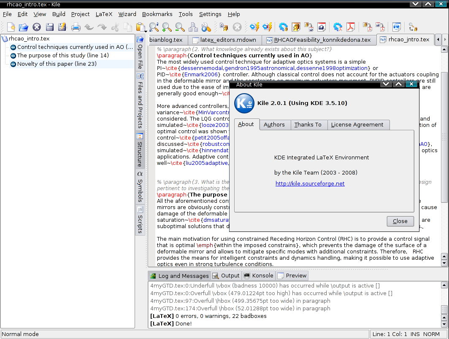Switch to the Preview bottom tab
The height and width of the screenshot is (339, 449).
point(292,275)
